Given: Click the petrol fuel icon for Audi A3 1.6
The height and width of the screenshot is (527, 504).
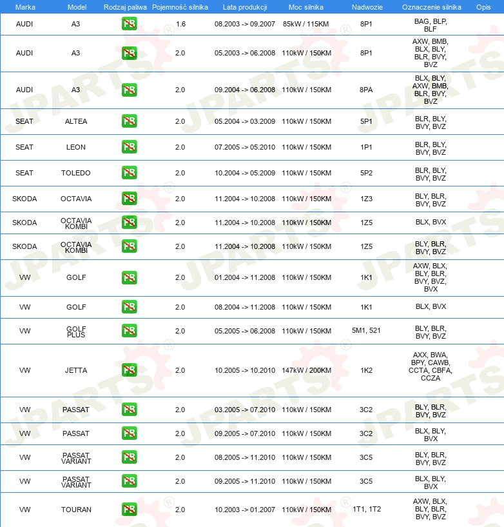Looking at the screenshot, I should click(x=130, y=24).
